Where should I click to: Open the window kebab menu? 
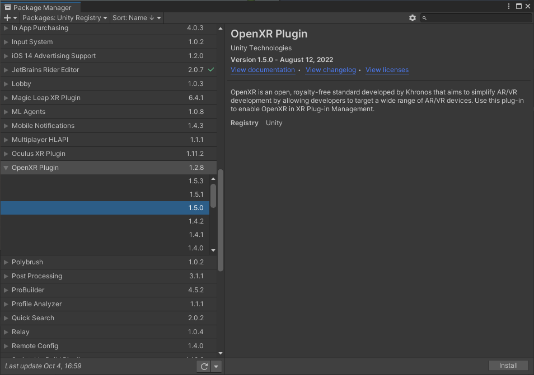pyautogui.click(x=509, y=6)
